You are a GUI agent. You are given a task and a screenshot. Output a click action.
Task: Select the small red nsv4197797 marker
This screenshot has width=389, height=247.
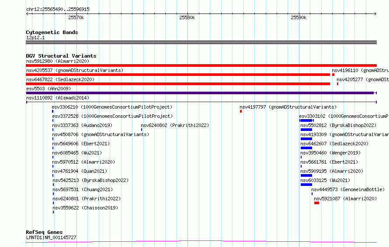[241, 111]
